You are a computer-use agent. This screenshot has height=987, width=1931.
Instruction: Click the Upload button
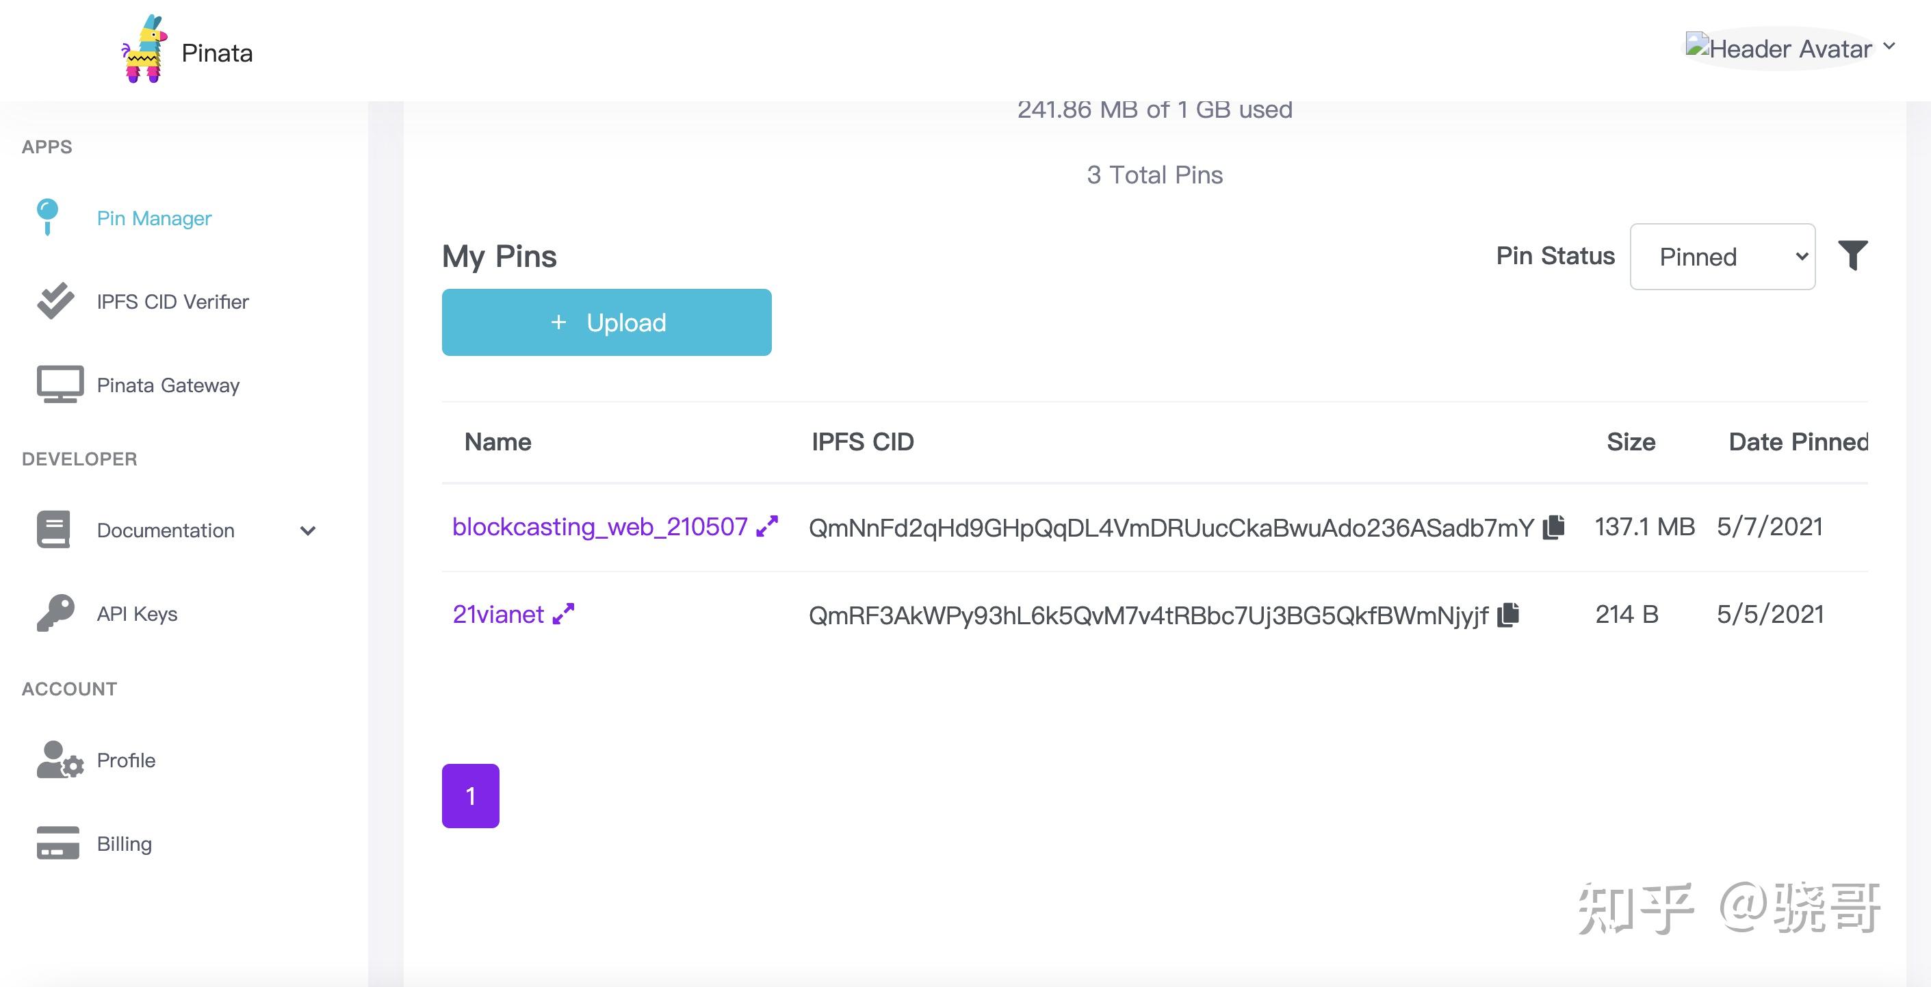click(x=606, y=322)
